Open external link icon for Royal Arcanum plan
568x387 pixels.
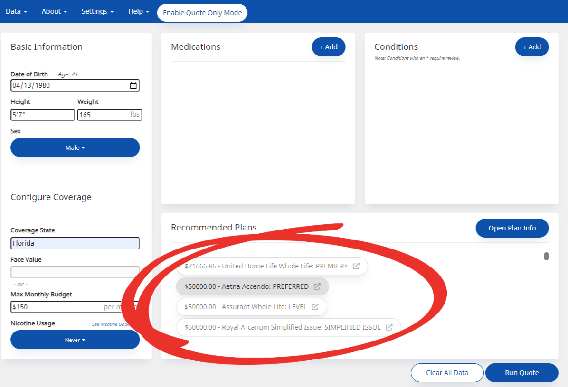pyautogui.click(x=389, y=327)
